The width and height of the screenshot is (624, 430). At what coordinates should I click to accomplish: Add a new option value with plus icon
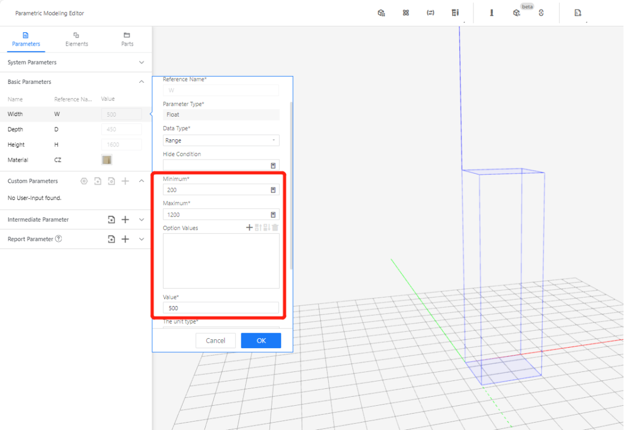coord(249,228)
